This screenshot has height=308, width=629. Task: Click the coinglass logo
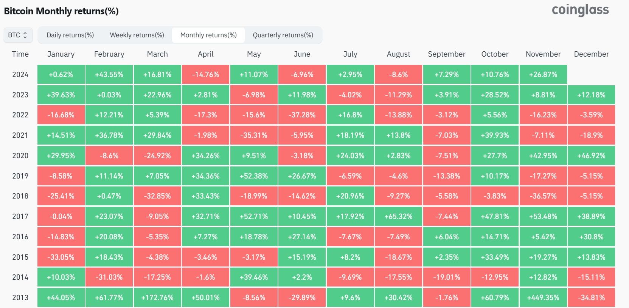580,10
